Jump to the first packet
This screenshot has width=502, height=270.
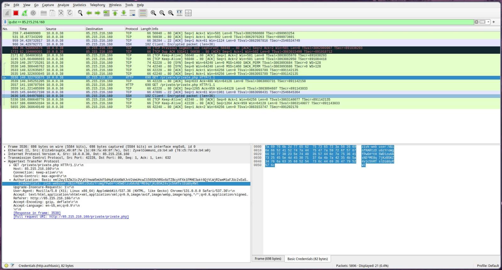tap(115, 13)
